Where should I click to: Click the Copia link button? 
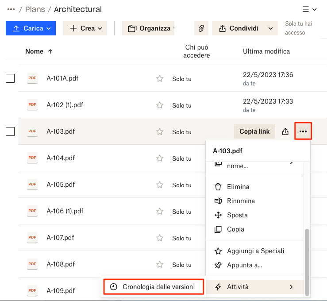coord(254,131)
